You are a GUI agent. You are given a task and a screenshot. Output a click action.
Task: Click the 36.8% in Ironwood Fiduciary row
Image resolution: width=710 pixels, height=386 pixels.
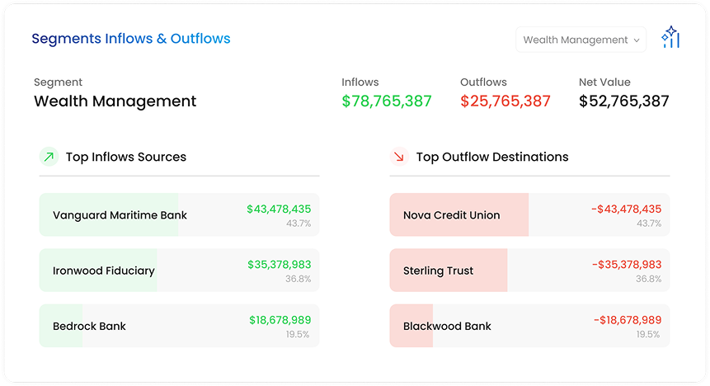298,279
